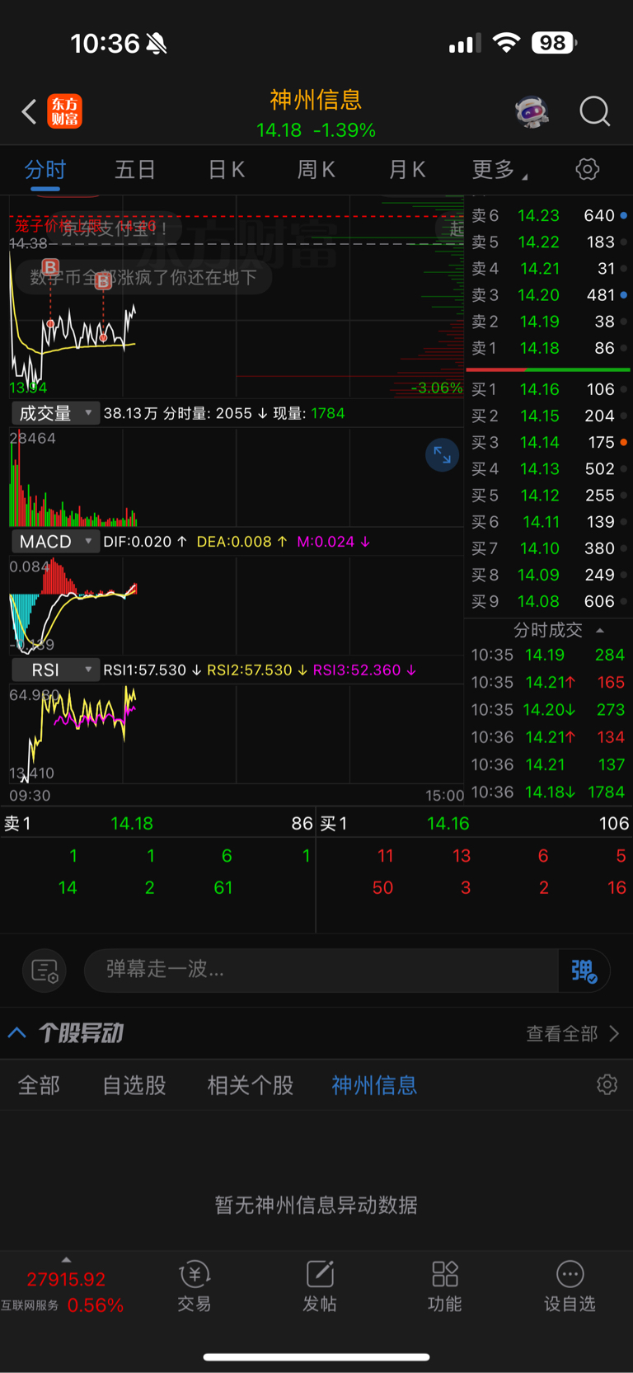Tap the Wi-Fi status icon
The width and height of the screenshot is (633, 1373).
506,42
